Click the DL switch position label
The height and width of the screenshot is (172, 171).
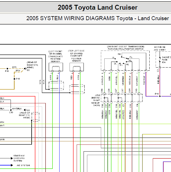(121, 65)
